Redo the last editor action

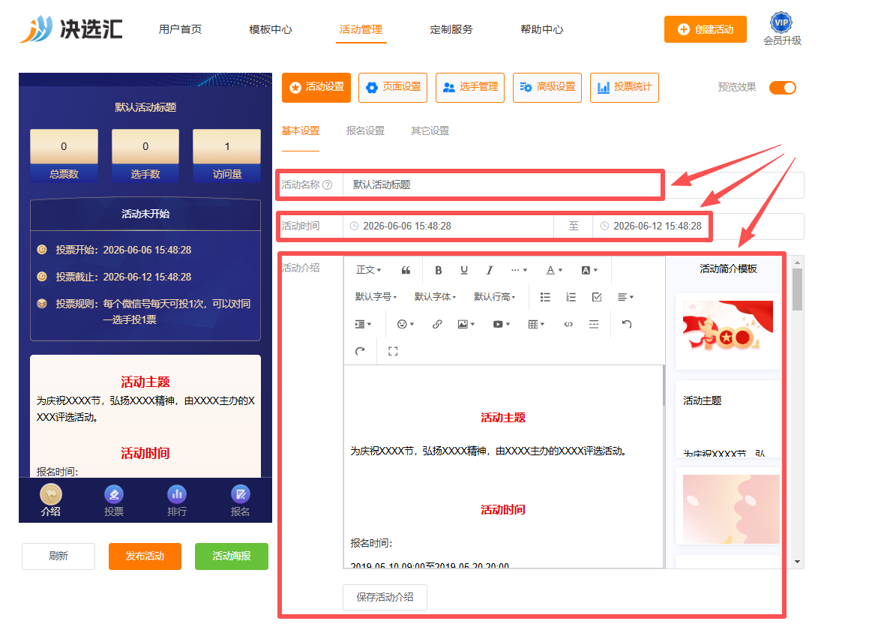point(360,351)
